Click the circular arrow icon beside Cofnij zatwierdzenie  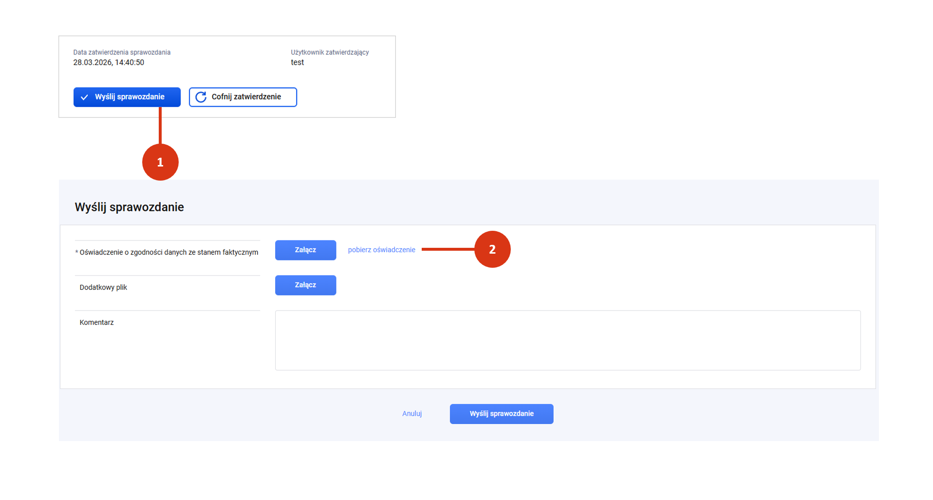tap(201, 97)
